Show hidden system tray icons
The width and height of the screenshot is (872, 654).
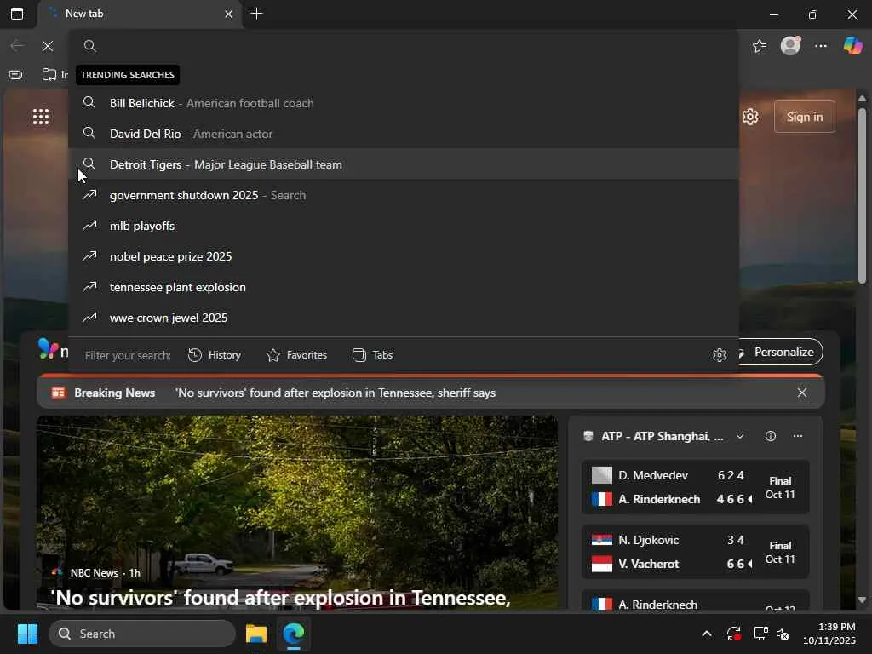[x=706, y=634]
